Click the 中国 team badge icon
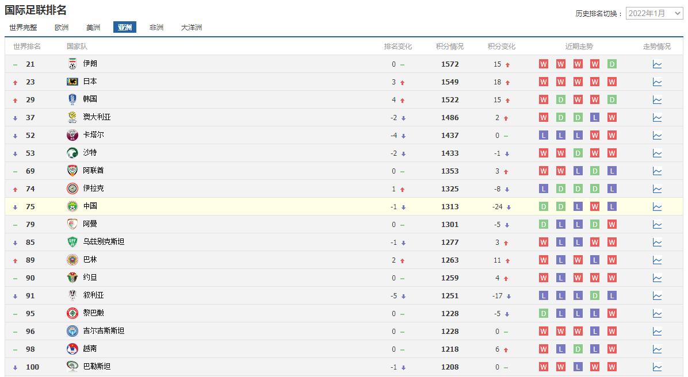This screenshot has width=688, height=377. click(72, 206)
